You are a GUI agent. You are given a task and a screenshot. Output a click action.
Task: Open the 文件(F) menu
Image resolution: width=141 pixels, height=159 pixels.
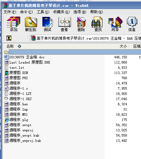point(10,12)
